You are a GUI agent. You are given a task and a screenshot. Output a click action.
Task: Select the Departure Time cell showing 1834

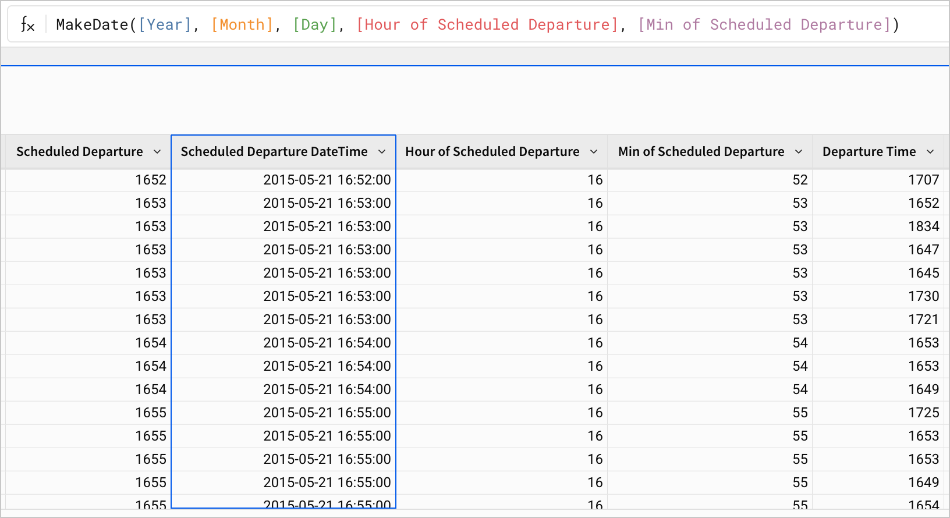[923, 226]
